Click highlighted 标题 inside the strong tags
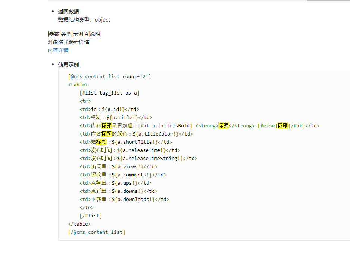Viewport: 350px width, 258px height. coord(224,126)
